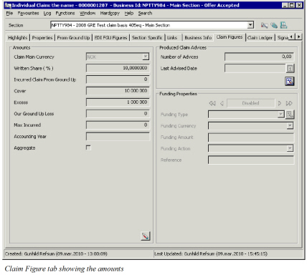Toggle the Aggregate checkbox
Image resolution: width=307 pixels, height=280 pixels.
(x=88, y=148)
